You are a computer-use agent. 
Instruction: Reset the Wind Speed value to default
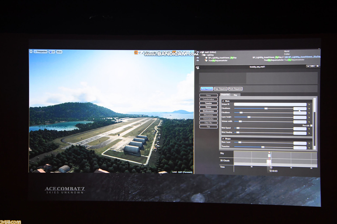tap(309, 129)
